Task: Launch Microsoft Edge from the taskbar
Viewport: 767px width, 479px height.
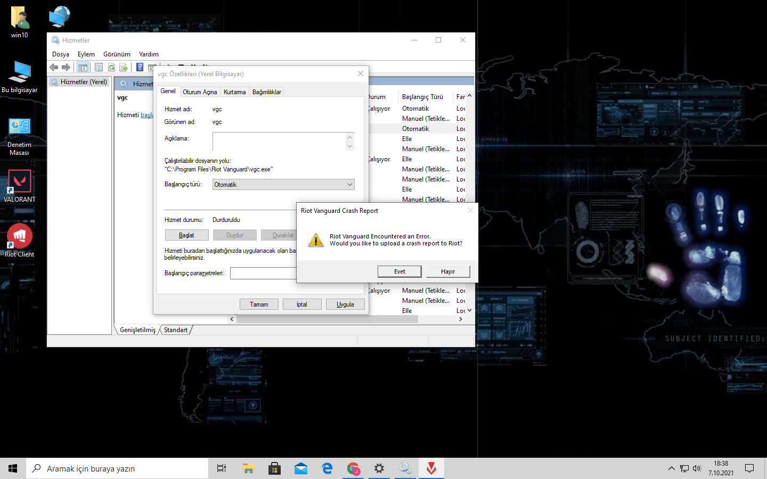Action: click(x=327, y=468)
